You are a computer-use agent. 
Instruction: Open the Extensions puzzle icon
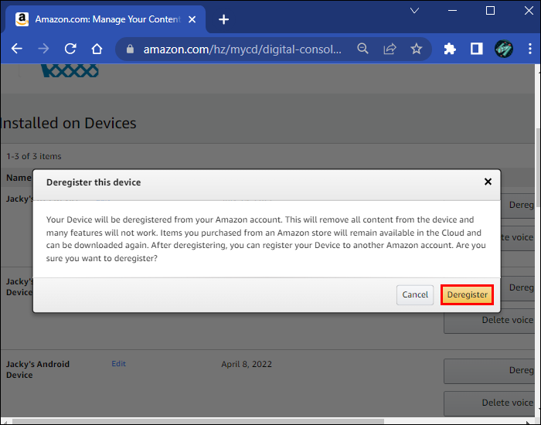pyautogui.click(x=450, y=49)
